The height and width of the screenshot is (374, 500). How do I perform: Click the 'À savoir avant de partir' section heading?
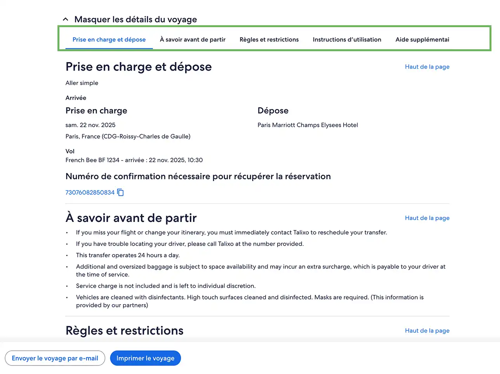point(131,218)
